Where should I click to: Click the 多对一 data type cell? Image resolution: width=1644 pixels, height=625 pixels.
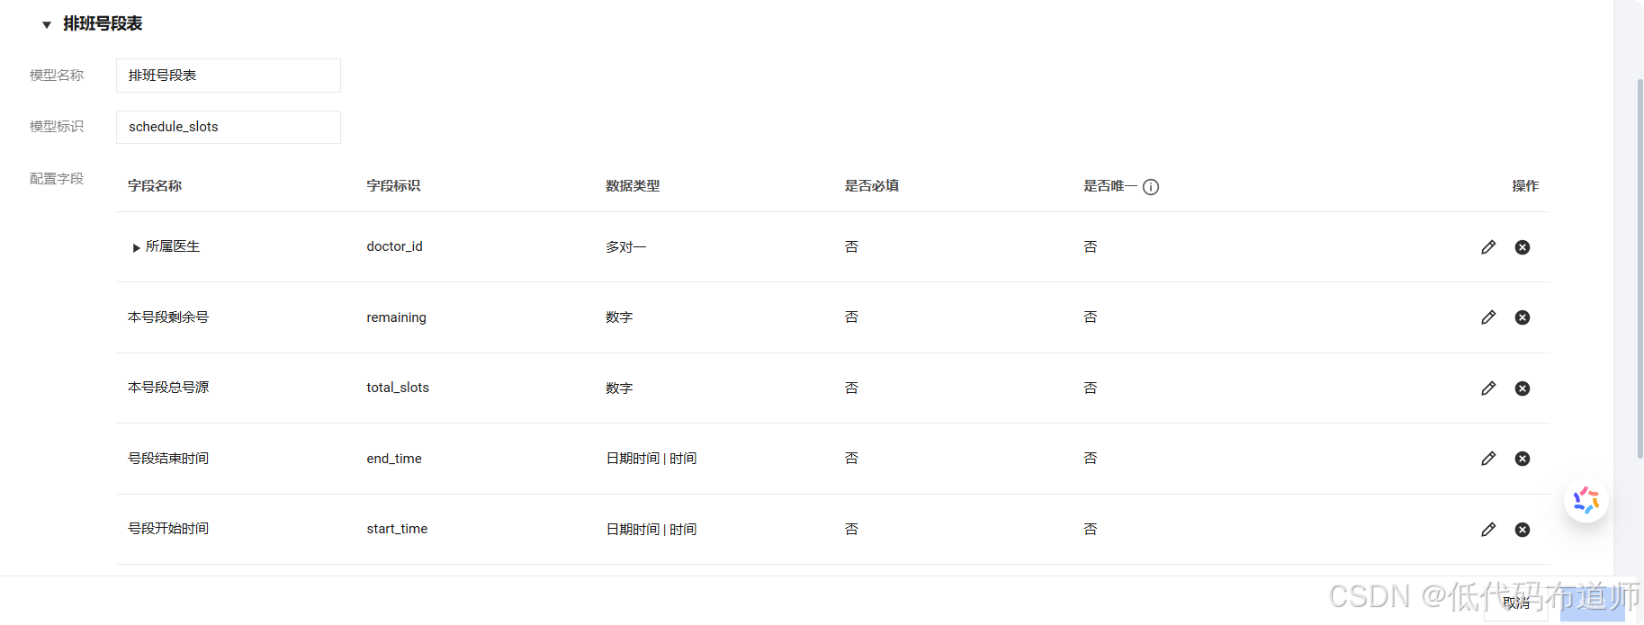(x=625, y=246)
